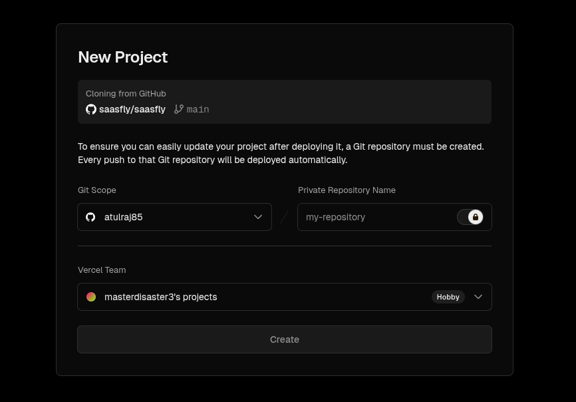Click the main branch label
The width and height of the screenshot is (576, 402).
[198, 110]
